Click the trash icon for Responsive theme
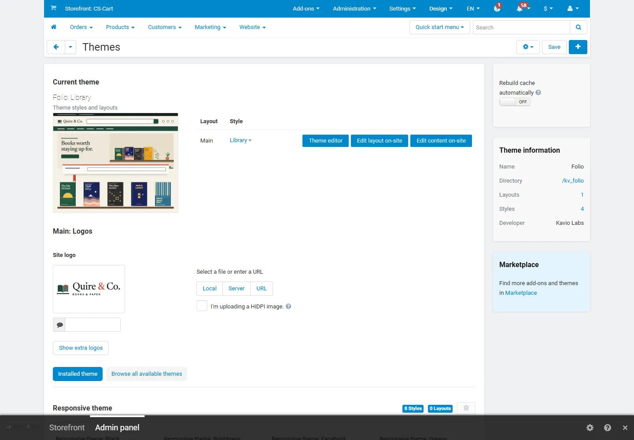Screen dimensions: 634x440 466,408
